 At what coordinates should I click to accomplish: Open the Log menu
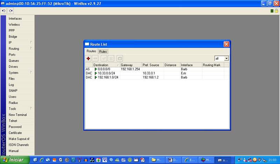pos(20,85)
